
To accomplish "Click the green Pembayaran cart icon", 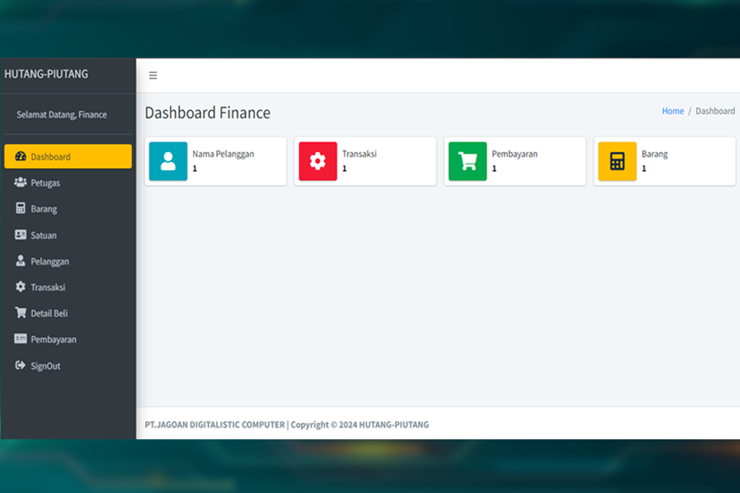I will (x=467, y=161).
